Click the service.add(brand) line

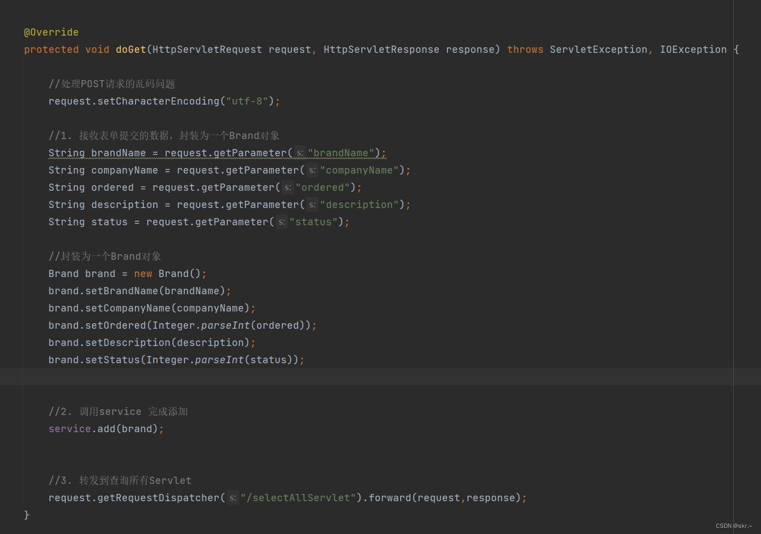[105, 428]
